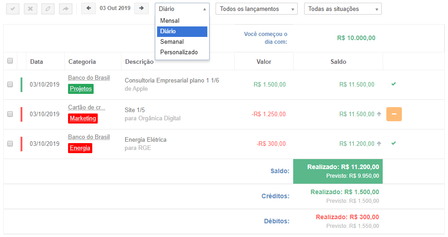Click the edit pencil toolbar icon
Image resolution: width=448 pixels, height=237 pixels.
click(x=48, y=9)
